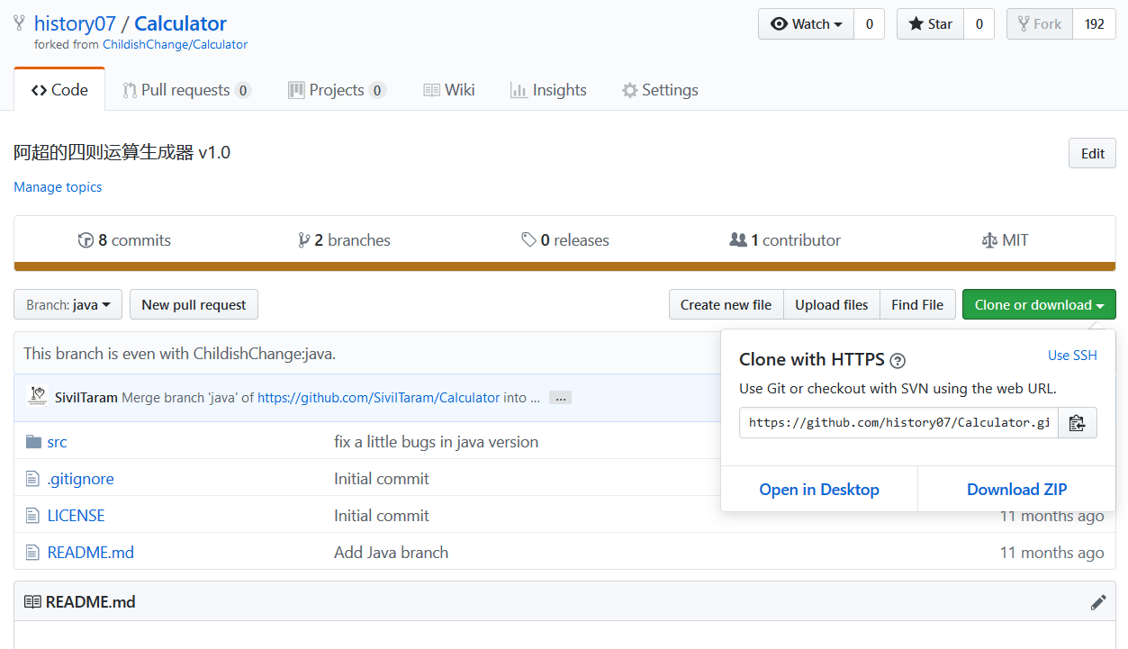
Task: Star this repository
Action: pos(930,24)
